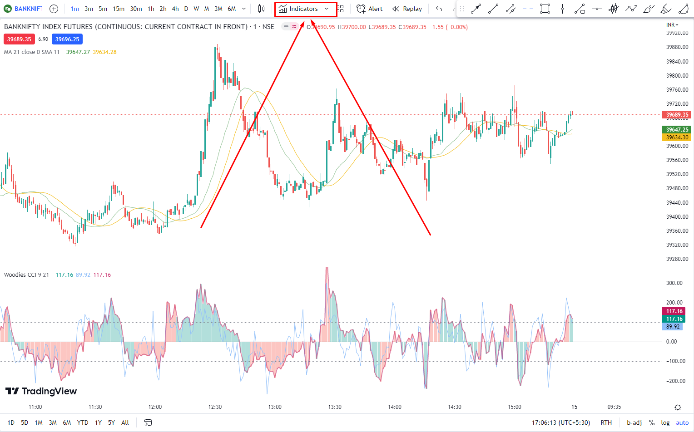The width and height of the screenshot is (694, 432).
Task: Switch to the 5Y range tab
Action: 111,422
